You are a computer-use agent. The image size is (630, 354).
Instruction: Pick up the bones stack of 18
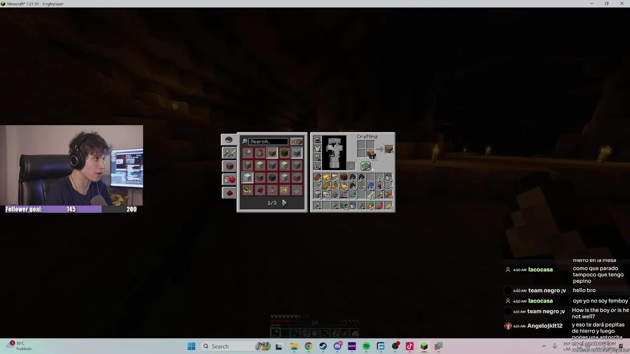pos(371,195)
